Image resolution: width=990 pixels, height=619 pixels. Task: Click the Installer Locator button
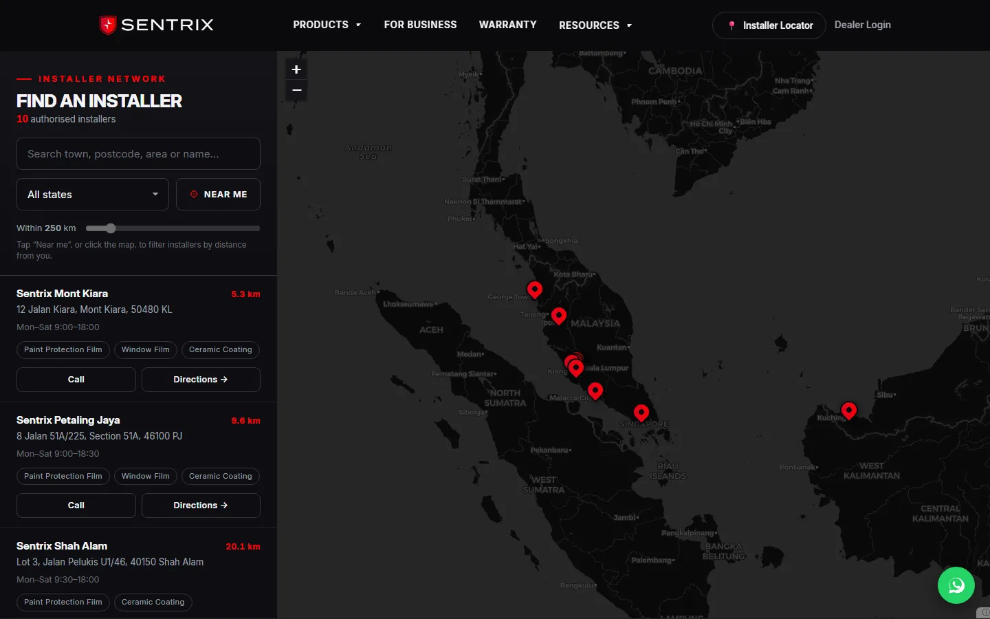coord(769,25)
